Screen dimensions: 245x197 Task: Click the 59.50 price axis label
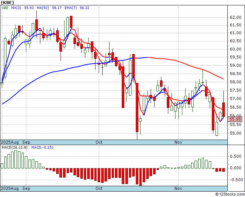click(236, 57)
